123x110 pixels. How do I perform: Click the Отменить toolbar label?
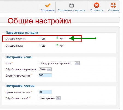pyautogui.click(x=96, y=10)
